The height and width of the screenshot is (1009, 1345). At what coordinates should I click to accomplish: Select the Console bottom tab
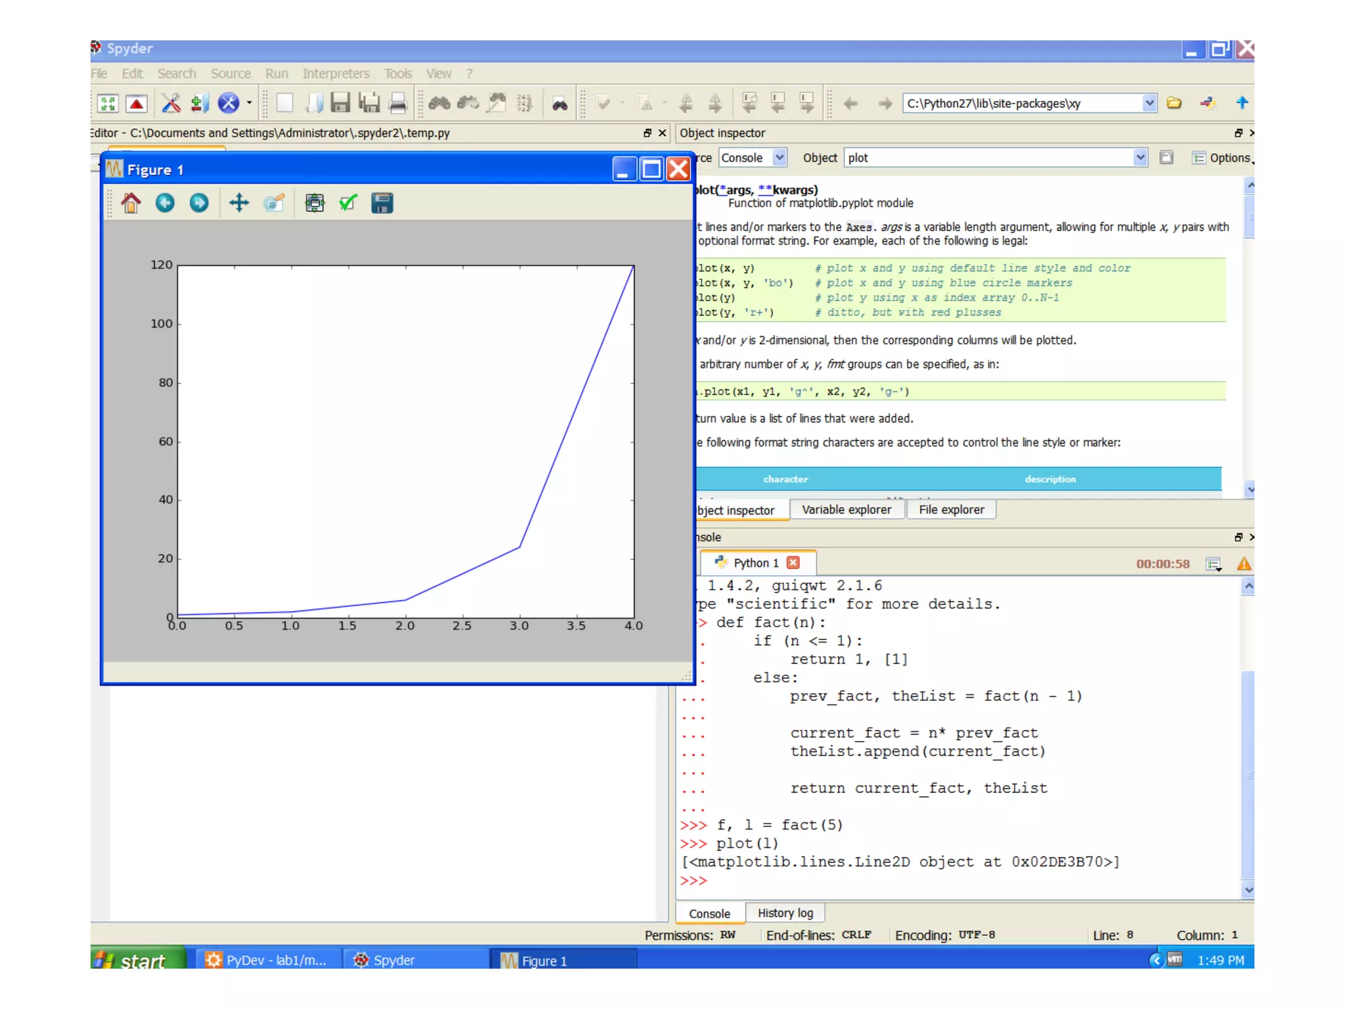point(709,914)
